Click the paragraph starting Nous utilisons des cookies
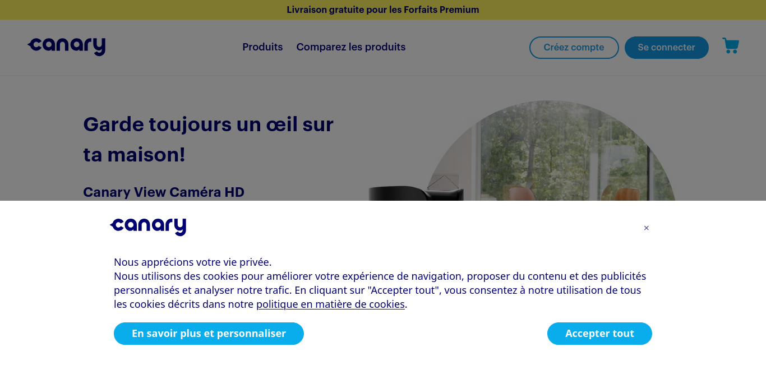 click(380, 290)
